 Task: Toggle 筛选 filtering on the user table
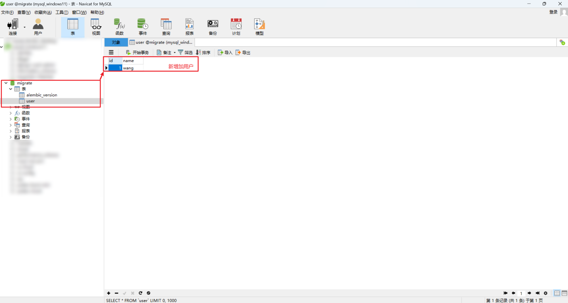click(x=185, y=52)
